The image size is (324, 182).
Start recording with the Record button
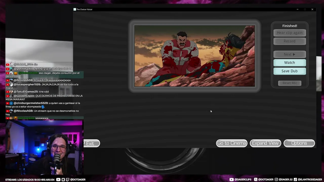[x=290, y=41]
